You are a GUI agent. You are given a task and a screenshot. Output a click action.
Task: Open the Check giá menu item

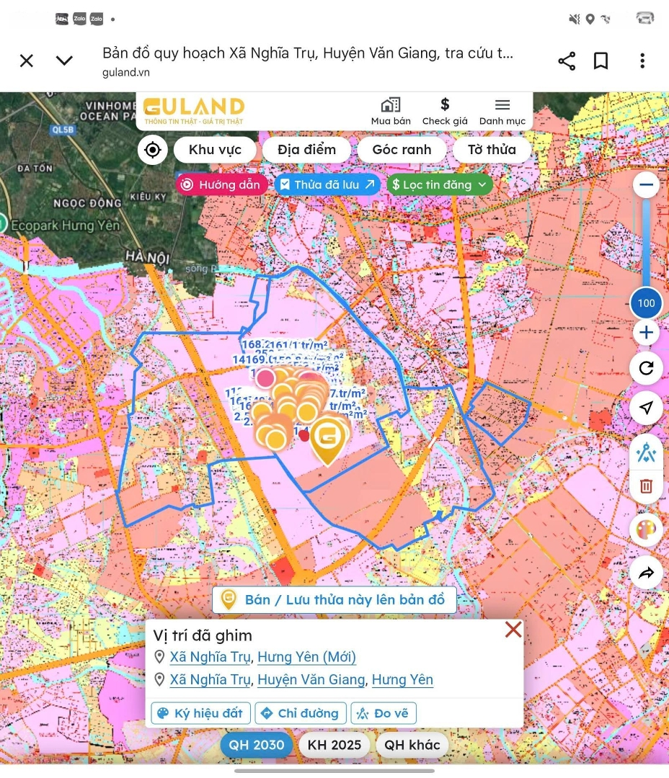(445, 112)
